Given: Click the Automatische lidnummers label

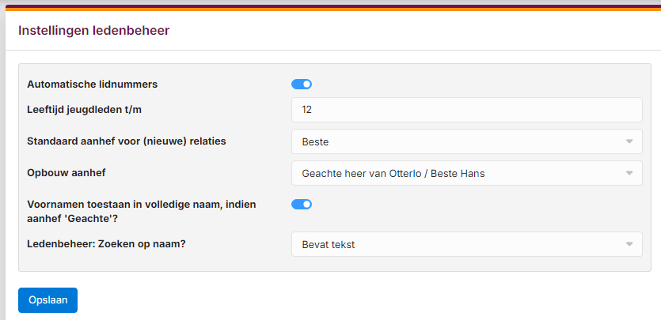Looking at the screenshot, I should pos(93,84).
